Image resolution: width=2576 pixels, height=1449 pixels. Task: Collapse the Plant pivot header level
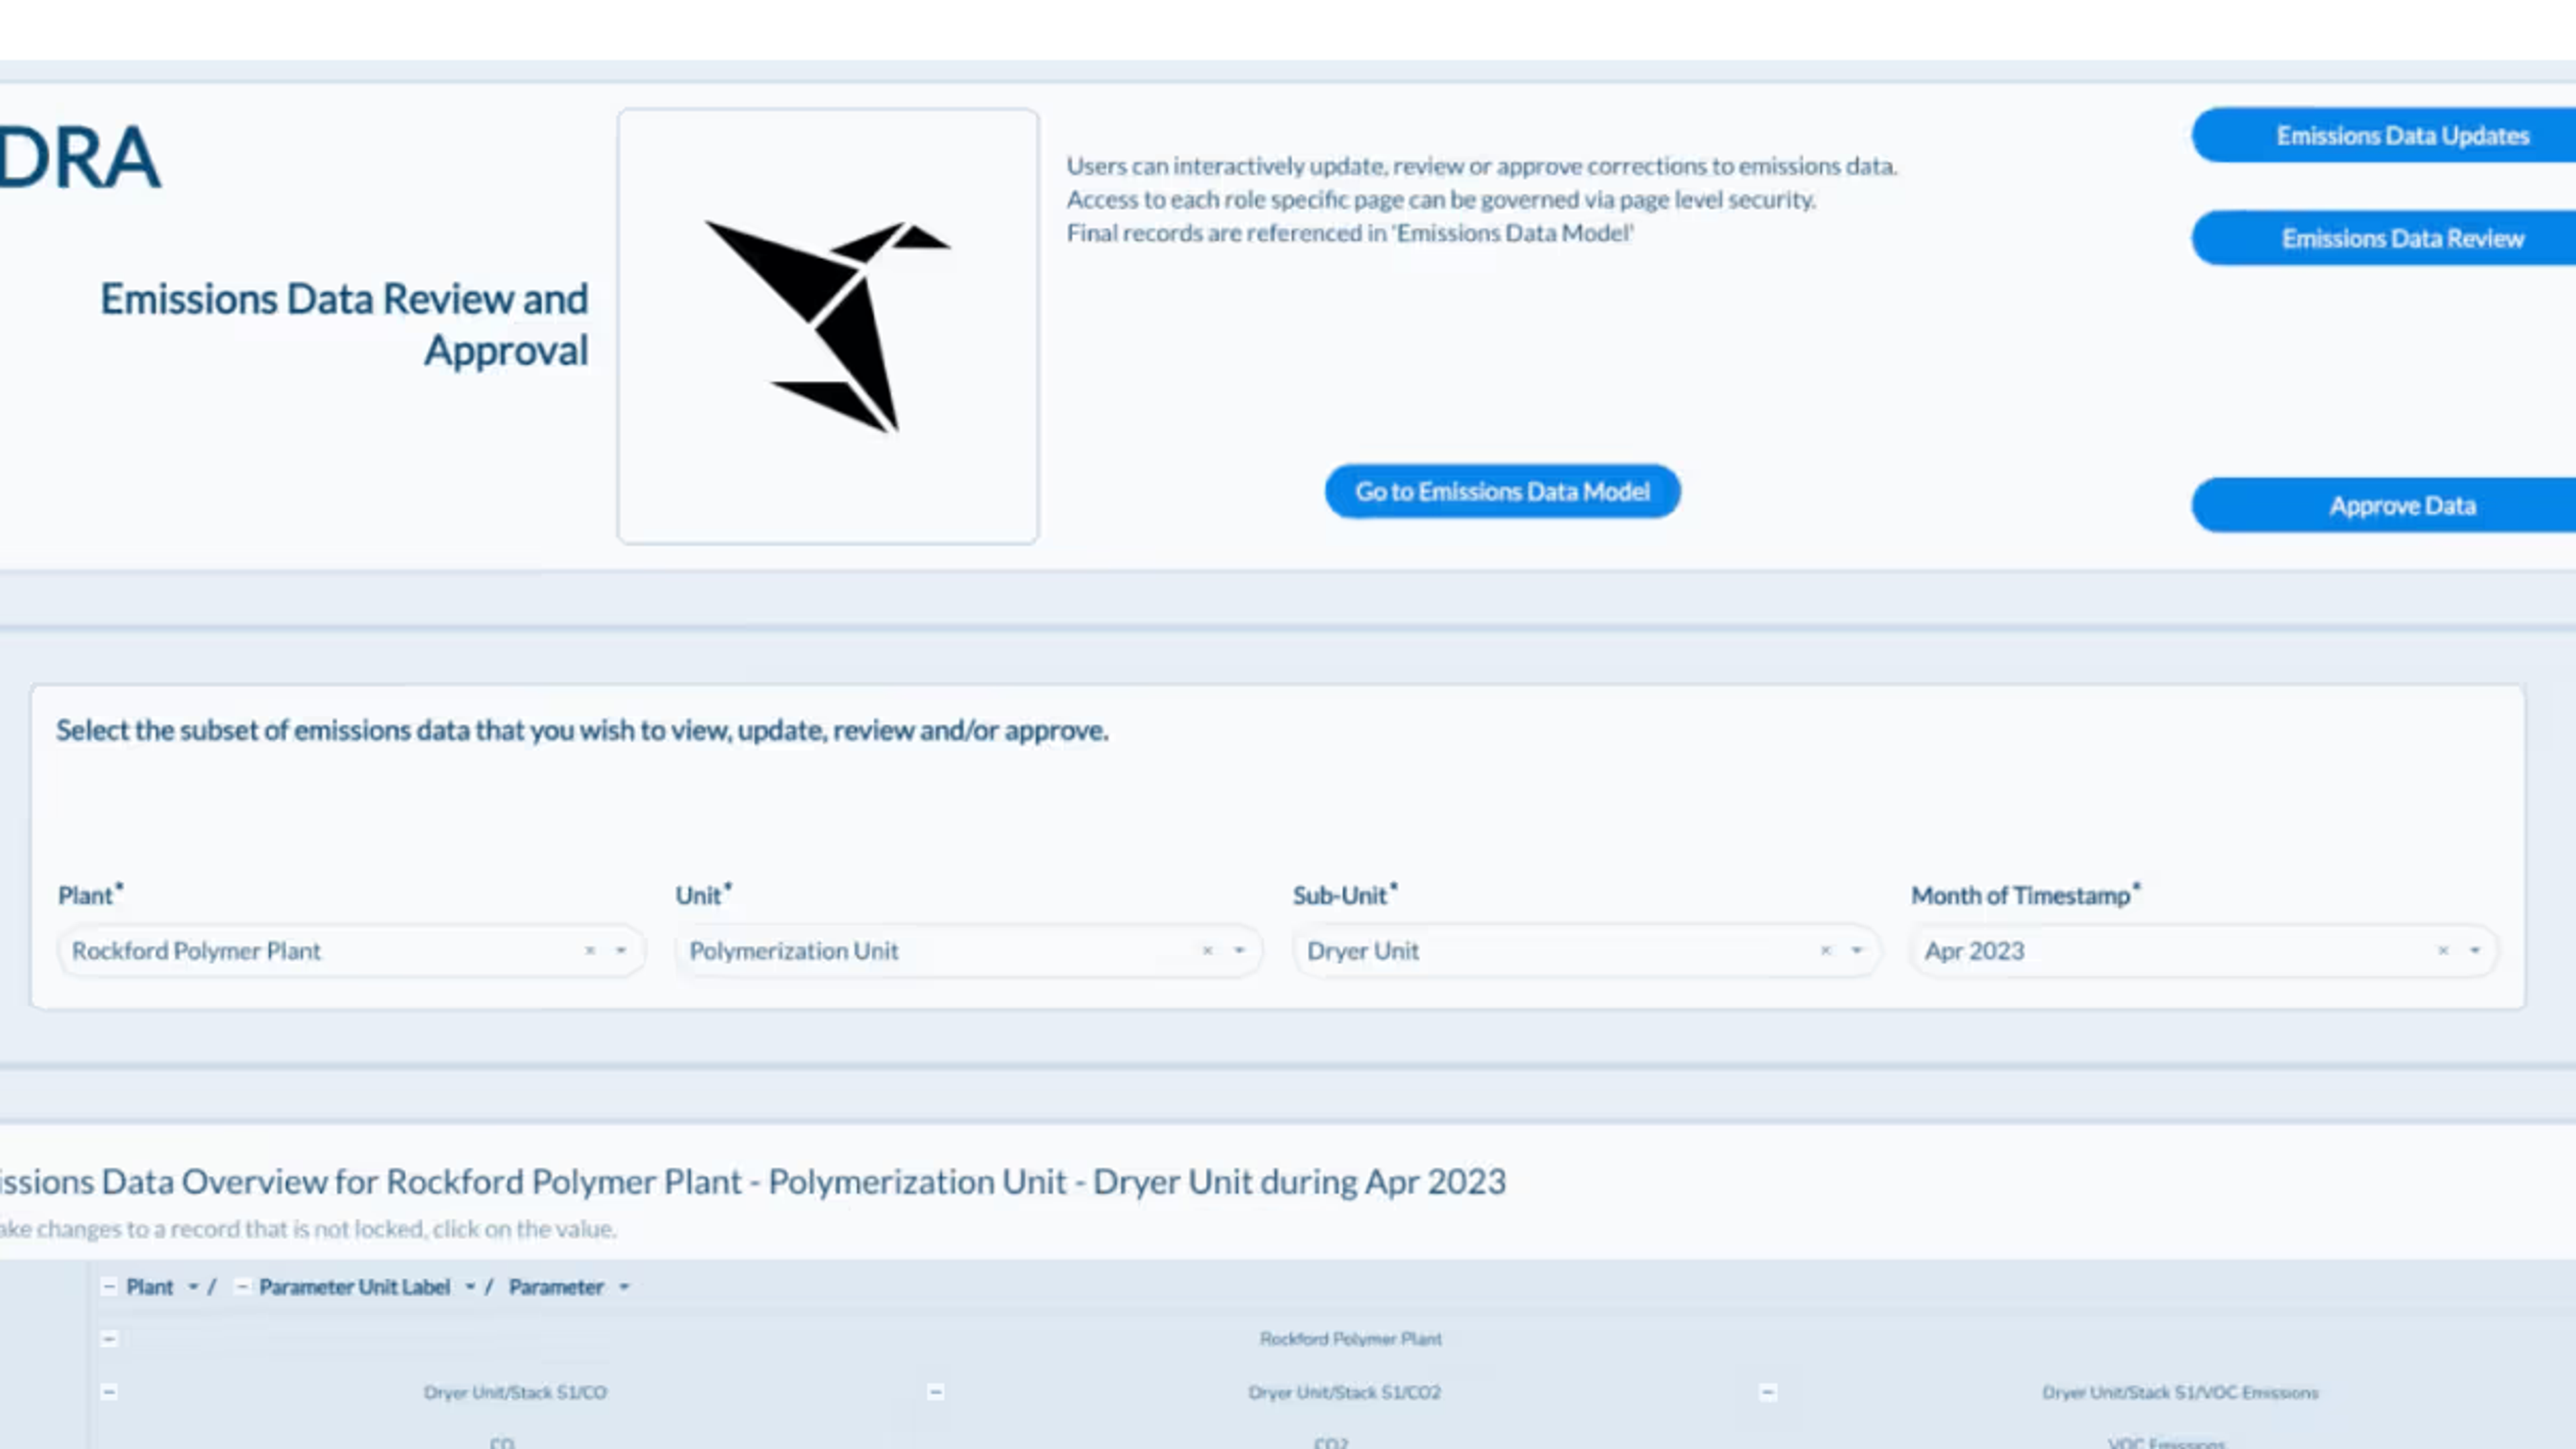pos(109,1286)
